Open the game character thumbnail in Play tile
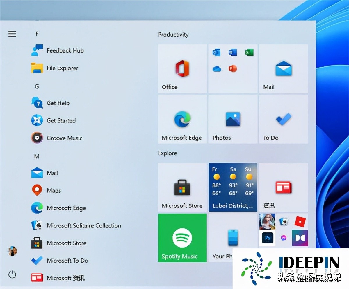Screen dimensions: 349x289 coord(267,222)
